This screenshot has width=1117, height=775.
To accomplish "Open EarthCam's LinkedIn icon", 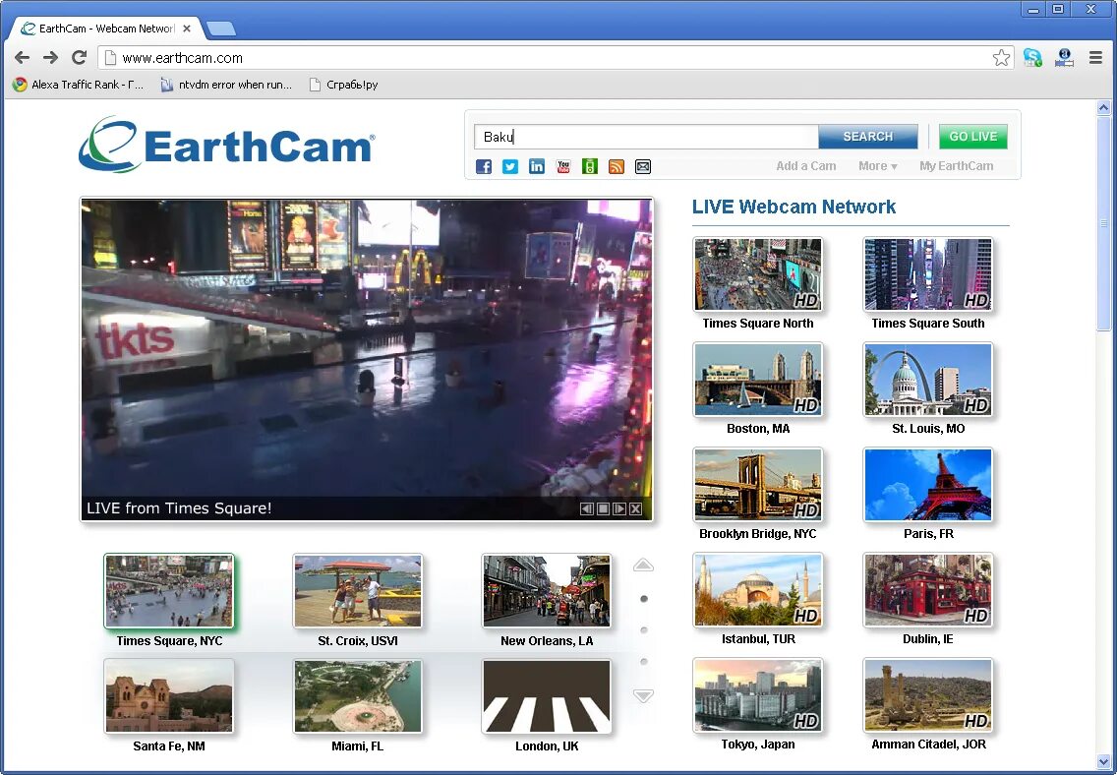I will point(537,166).
